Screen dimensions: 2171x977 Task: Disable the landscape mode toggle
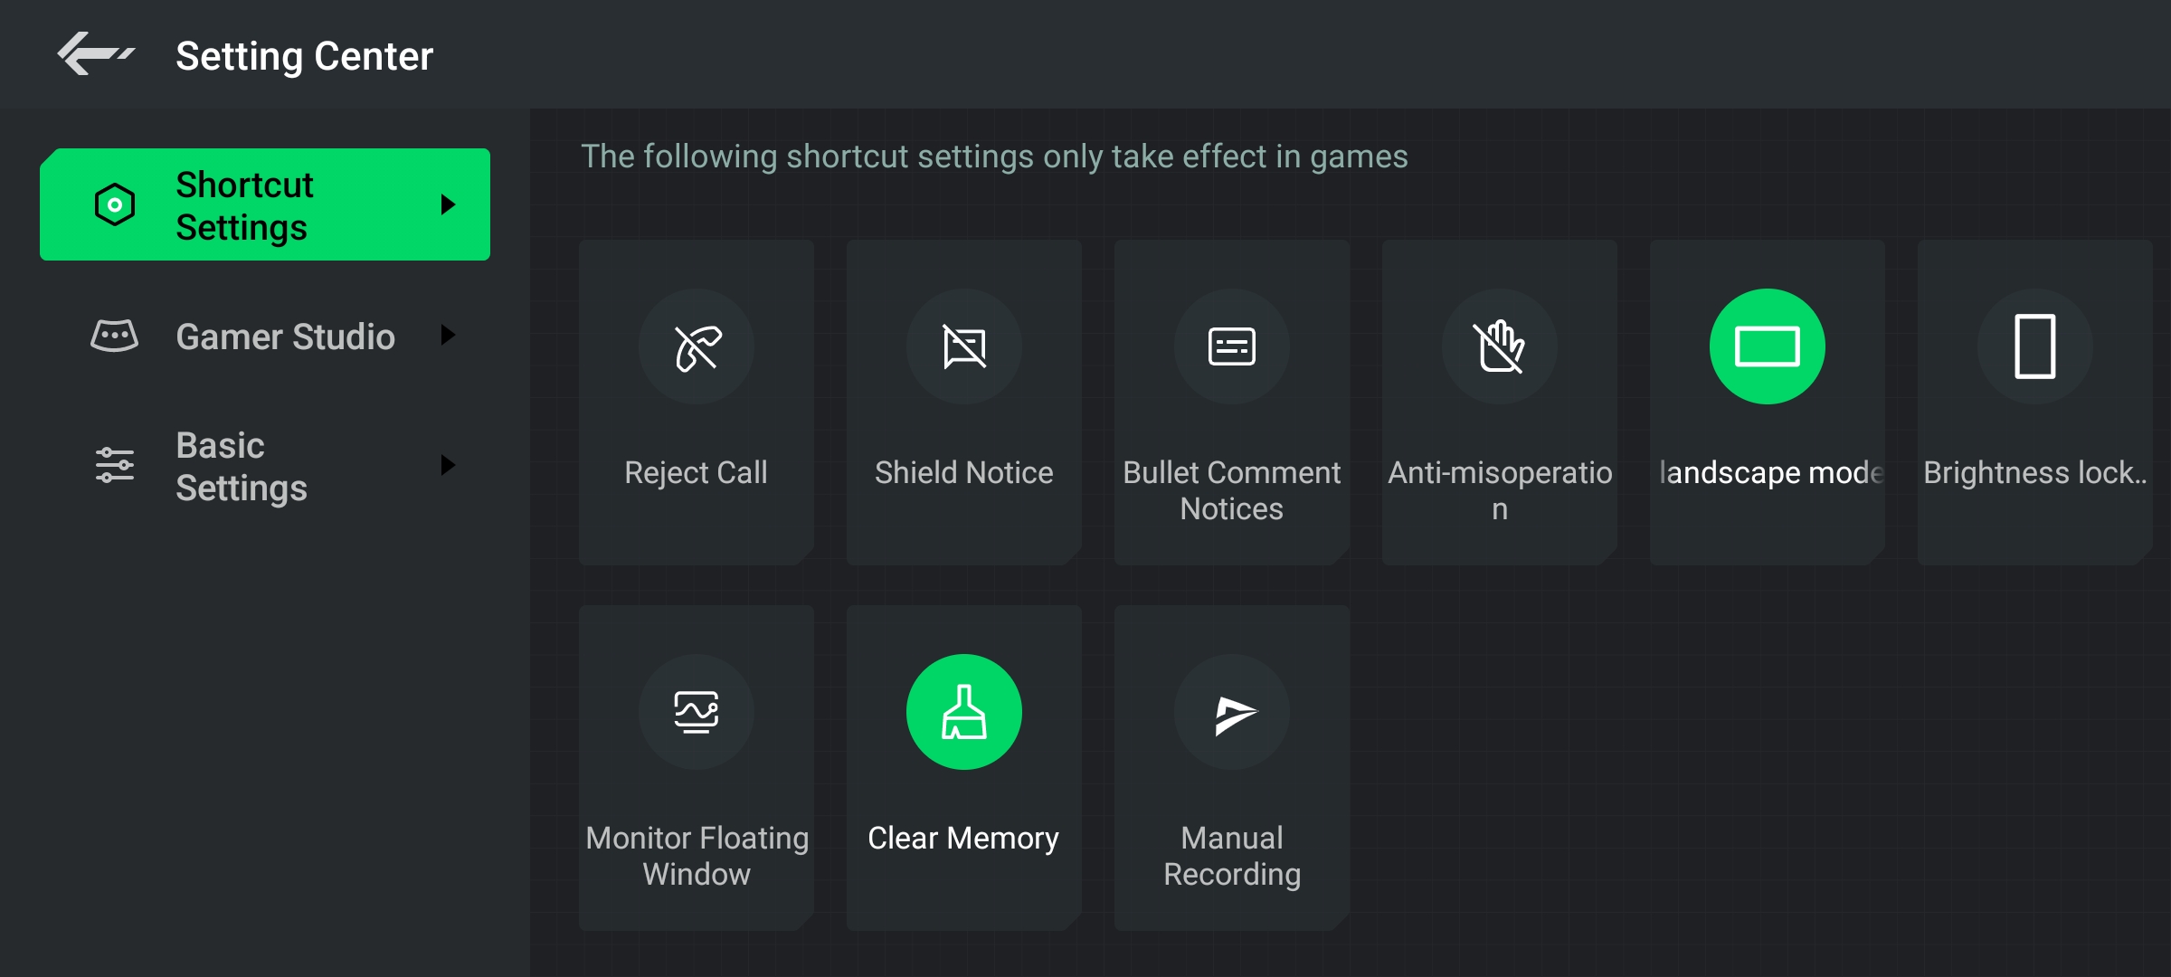point(1768,346)
